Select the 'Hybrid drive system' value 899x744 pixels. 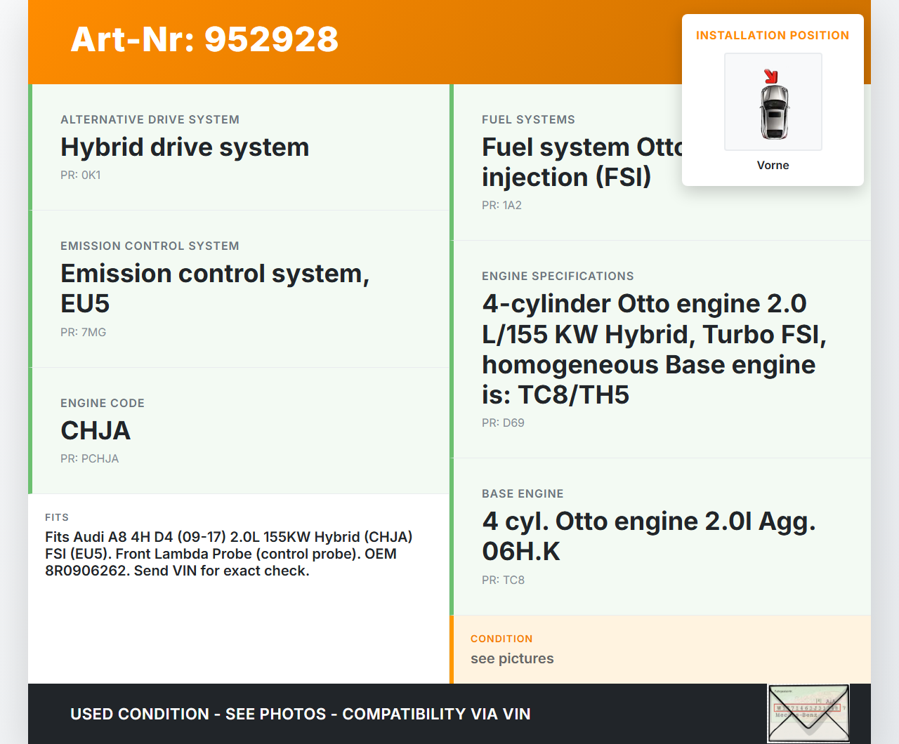(x=185, y=147)
